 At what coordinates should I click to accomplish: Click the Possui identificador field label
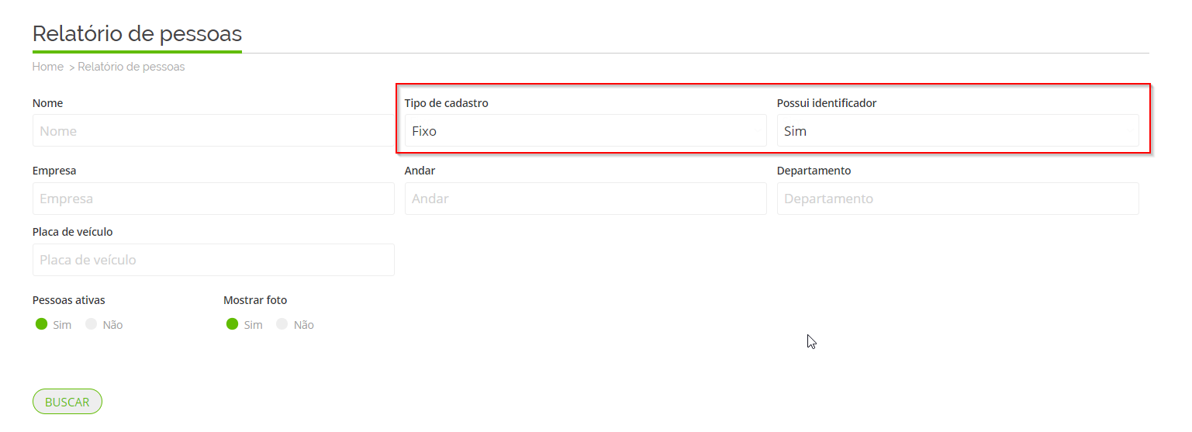(x=826, y=103)
